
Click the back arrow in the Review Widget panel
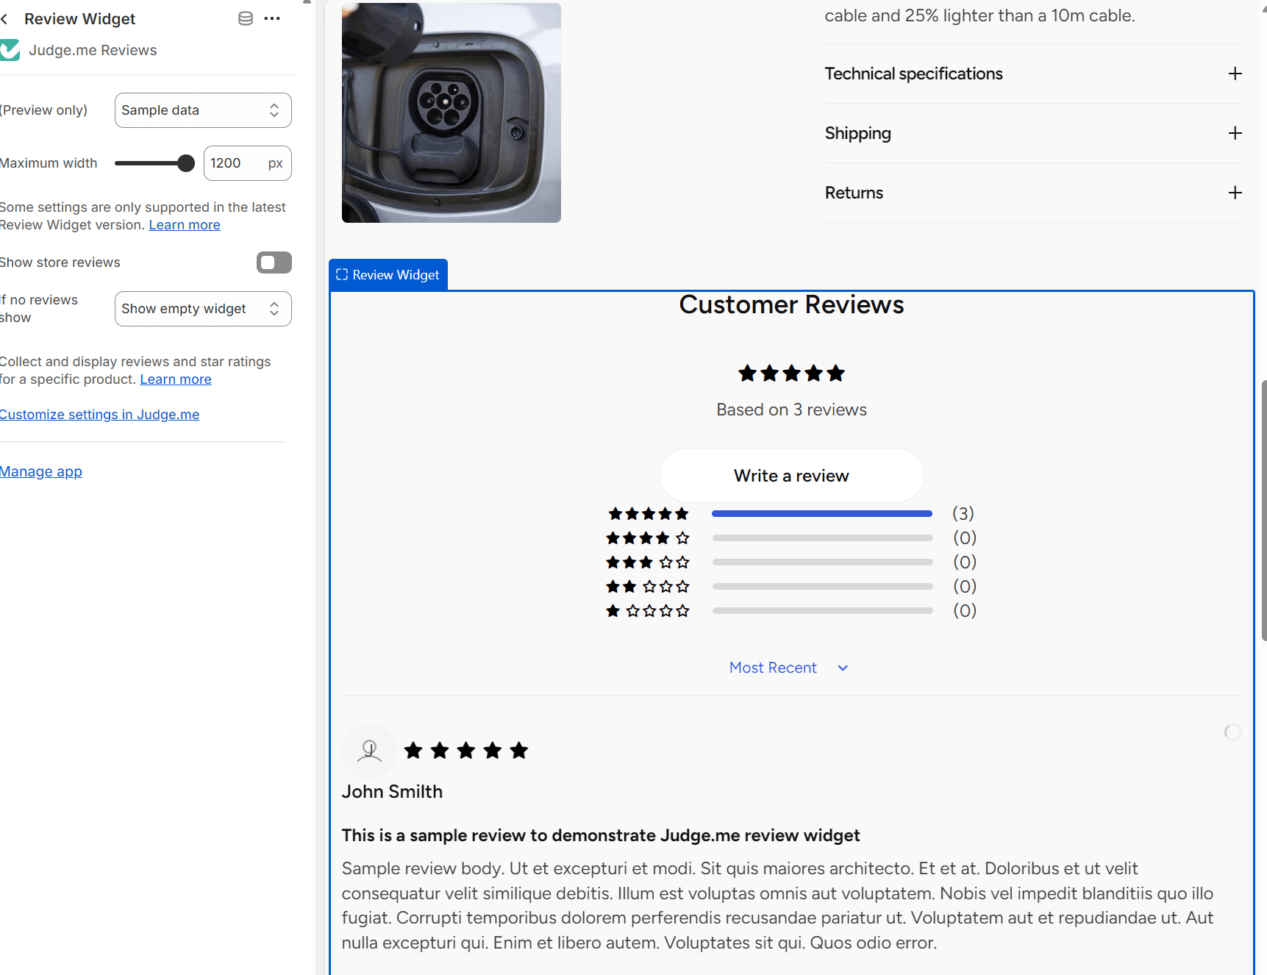click(x=6, y=18)
